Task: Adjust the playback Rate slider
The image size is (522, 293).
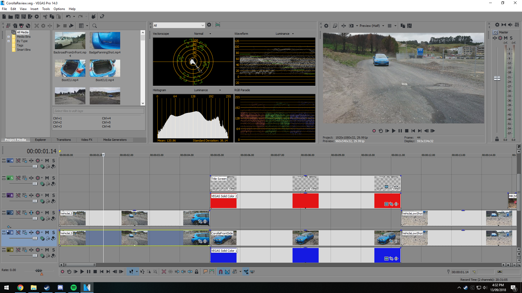Action: click(x=39, y=270)
